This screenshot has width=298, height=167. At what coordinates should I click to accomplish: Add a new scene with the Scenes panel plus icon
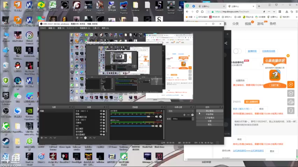click(42, 138)
